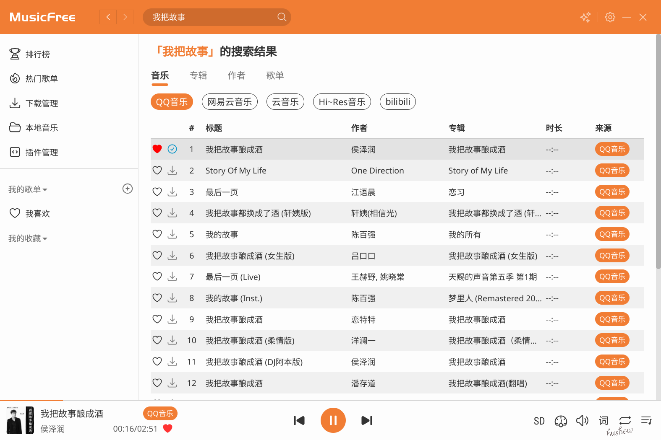Click the search magnifier icon

coord(282,17)
